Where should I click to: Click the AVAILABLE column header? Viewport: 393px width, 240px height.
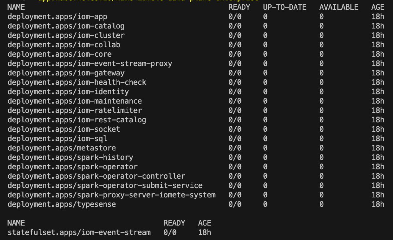(339, 7)
